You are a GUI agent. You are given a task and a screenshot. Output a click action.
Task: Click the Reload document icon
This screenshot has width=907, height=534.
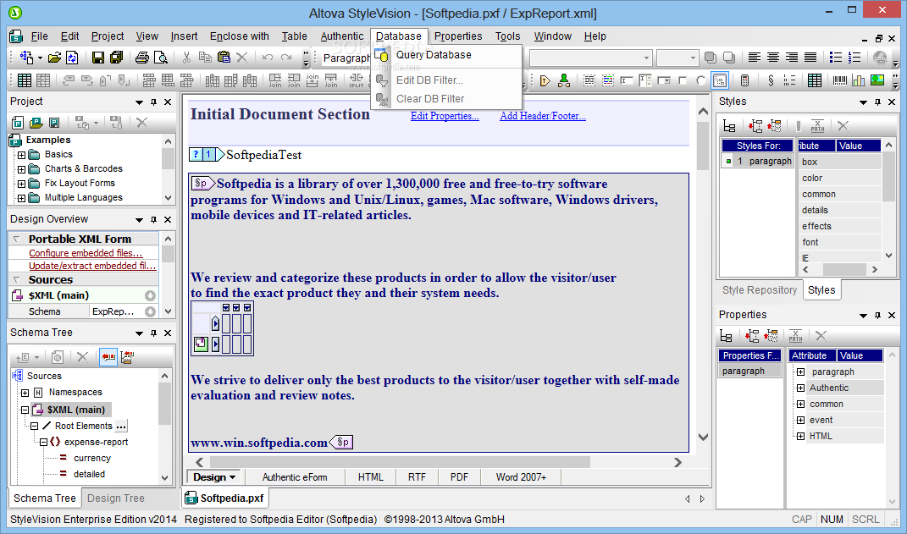click(x=72, y=58)
